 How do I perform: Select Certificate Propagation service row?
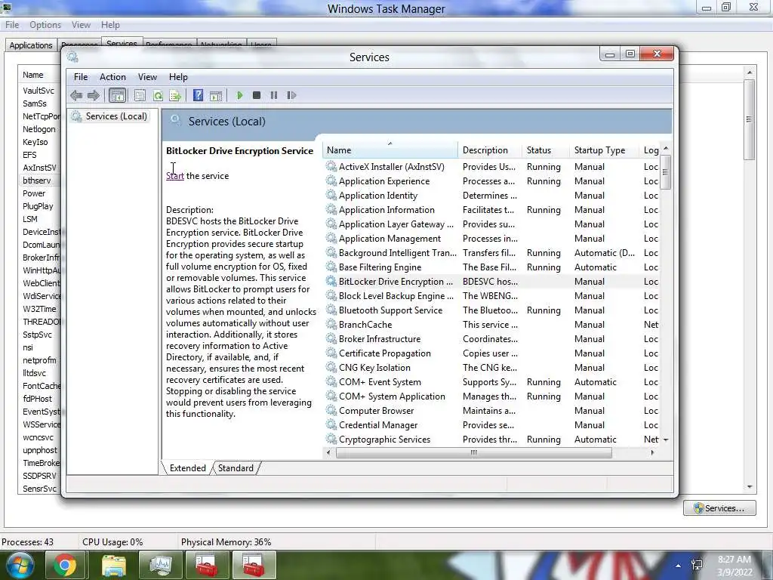tap(491, 353)
